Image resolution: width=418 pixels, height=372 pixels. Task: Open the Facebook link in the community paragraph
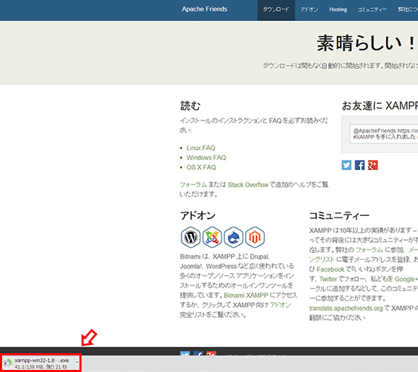(330, 269)
